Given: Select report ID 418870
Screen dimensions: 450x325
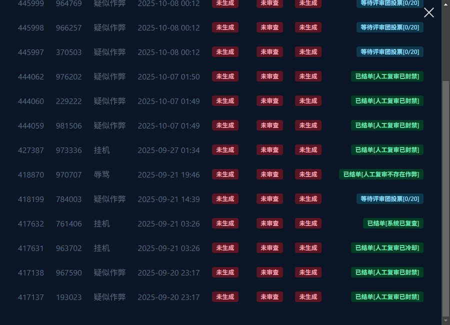Looking at the screenshot, I should 31,175.
